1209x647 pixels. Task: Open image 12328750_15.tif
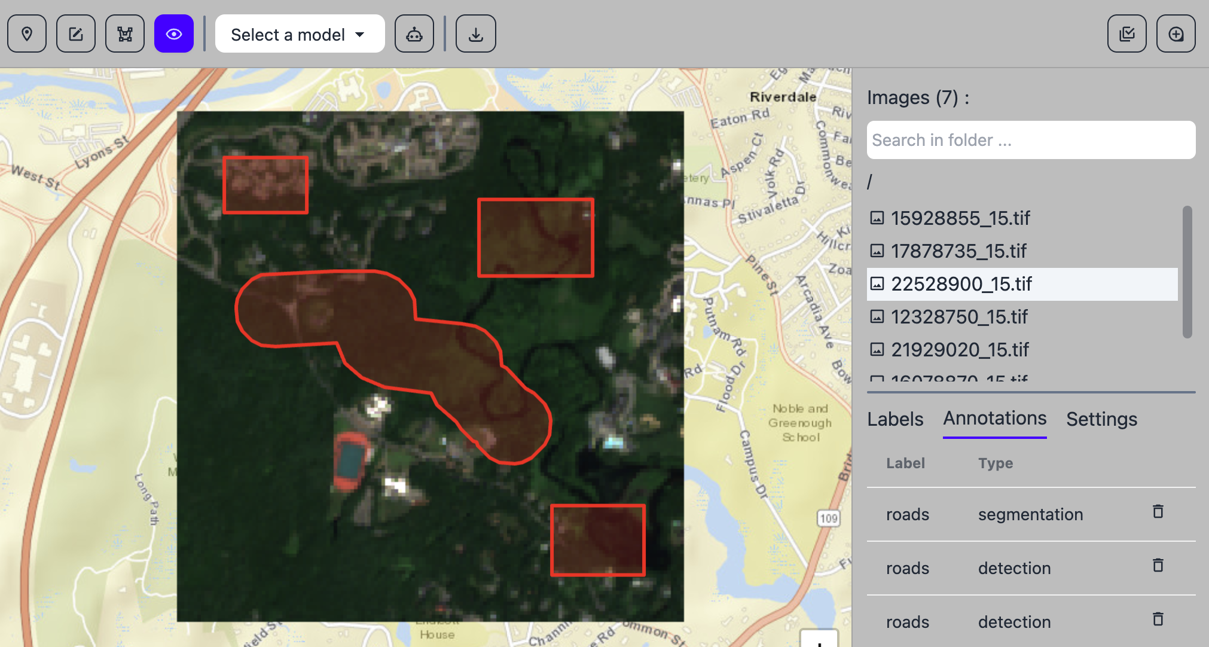click(x=1022, y=317)
